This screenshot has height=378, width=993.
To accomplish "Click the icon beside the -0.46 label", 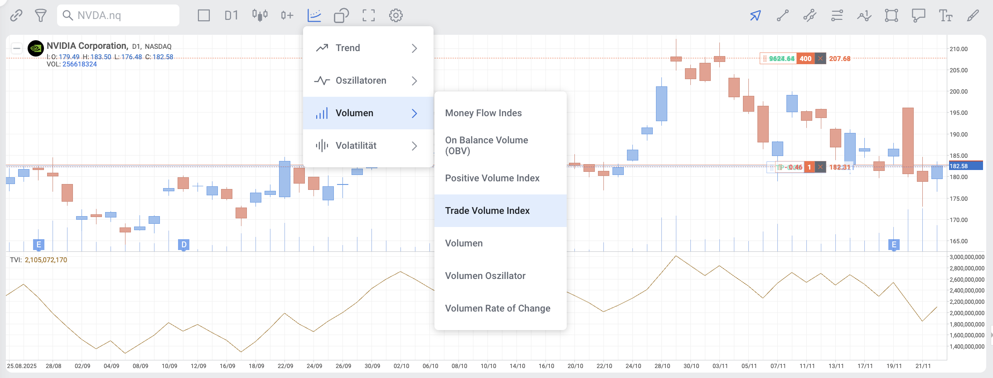I will pyautogui.click(x=781, y=167).
